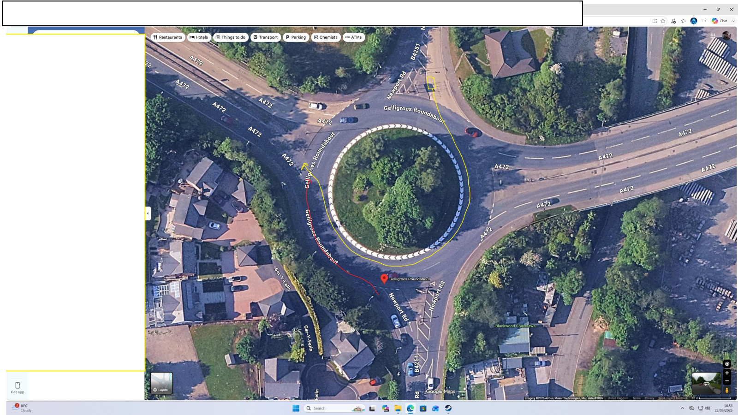Open Microsoft Store from the taskbar

tap(423, 408)
